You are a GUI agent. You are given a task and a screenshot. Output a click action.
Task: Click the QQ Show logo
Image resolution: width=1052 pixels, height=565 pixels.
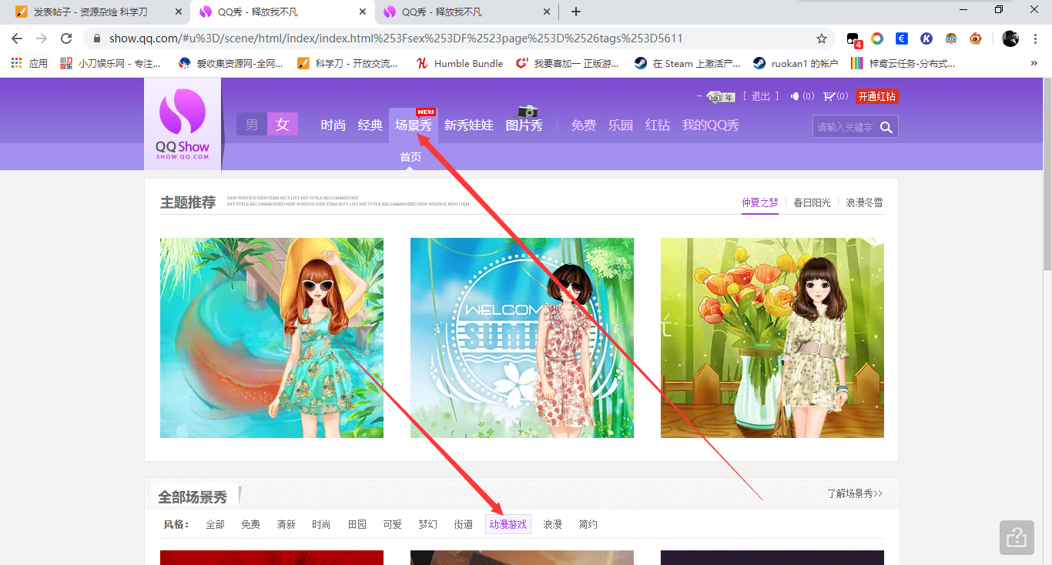coord(183,123)
